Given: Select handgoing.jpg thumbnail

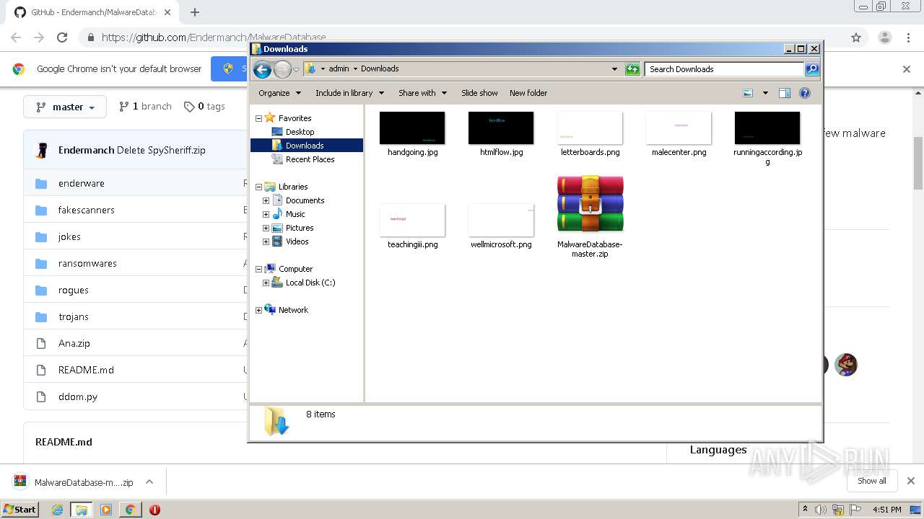Looking at the screenshot, I should (412, 128).
